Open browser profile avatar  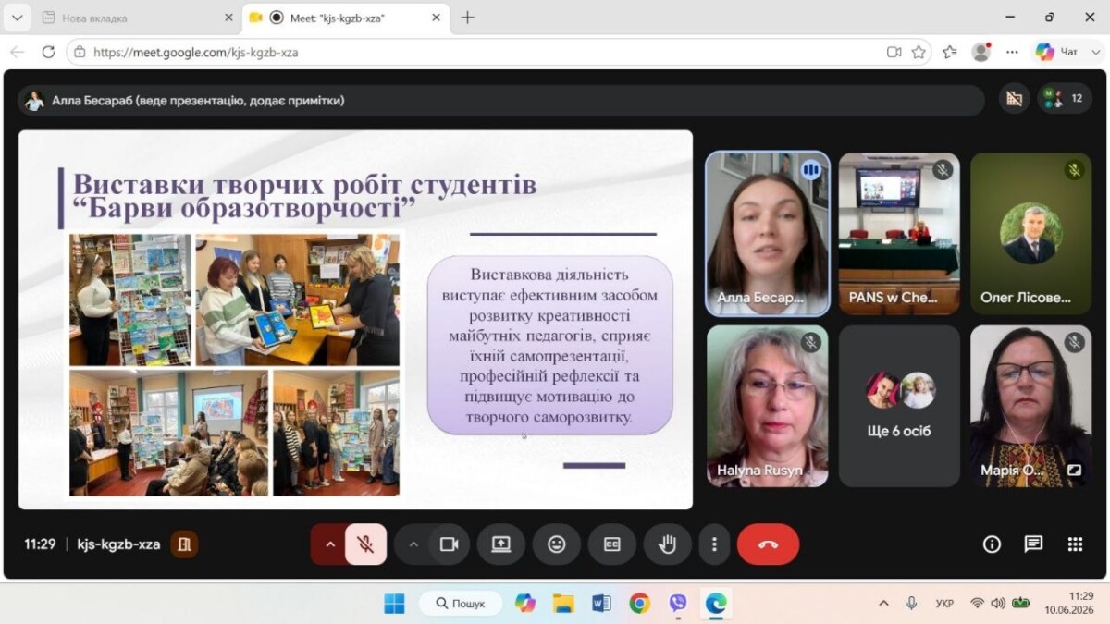[981, 52]
